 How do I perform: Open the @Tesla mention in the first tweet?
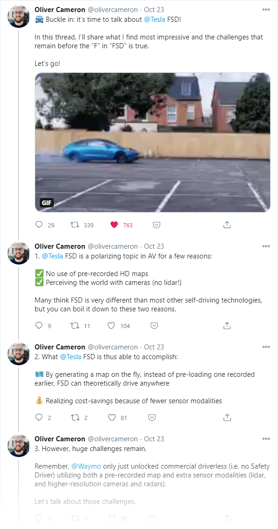click(x=155, y=19)
